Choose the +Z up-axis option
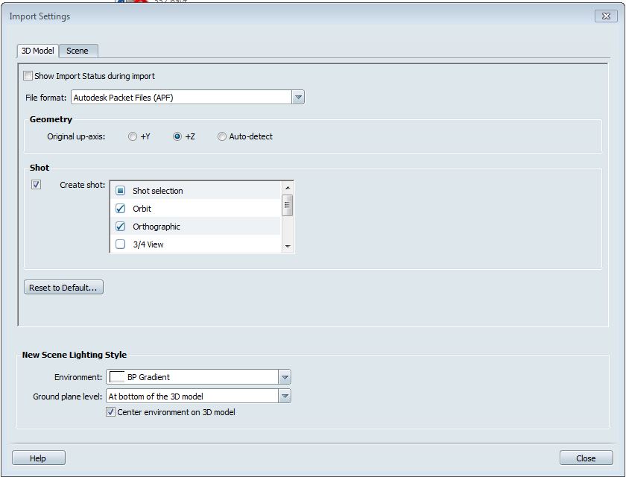Screen dimensions: 626x477 tap(177, 137)
